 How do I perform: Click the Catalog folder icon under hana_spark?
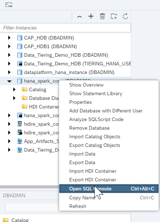(25, 89)
